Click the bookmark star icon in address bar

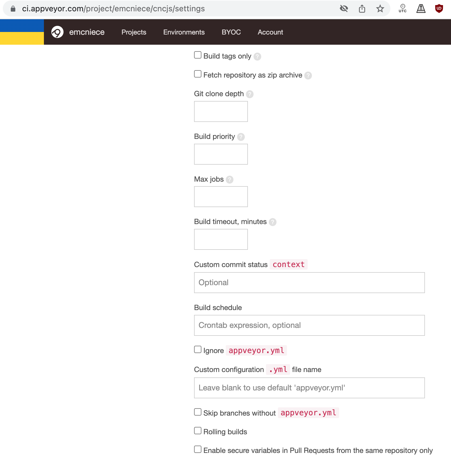(x=380, y=9)
